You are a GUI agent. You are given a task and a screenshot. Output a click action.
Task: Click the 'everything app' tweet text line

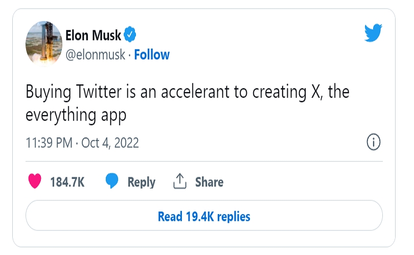76,115
